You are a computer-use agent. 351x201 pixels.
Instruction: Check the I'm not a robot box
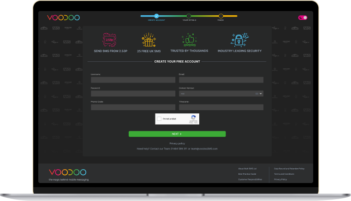(x=160, y=119)
